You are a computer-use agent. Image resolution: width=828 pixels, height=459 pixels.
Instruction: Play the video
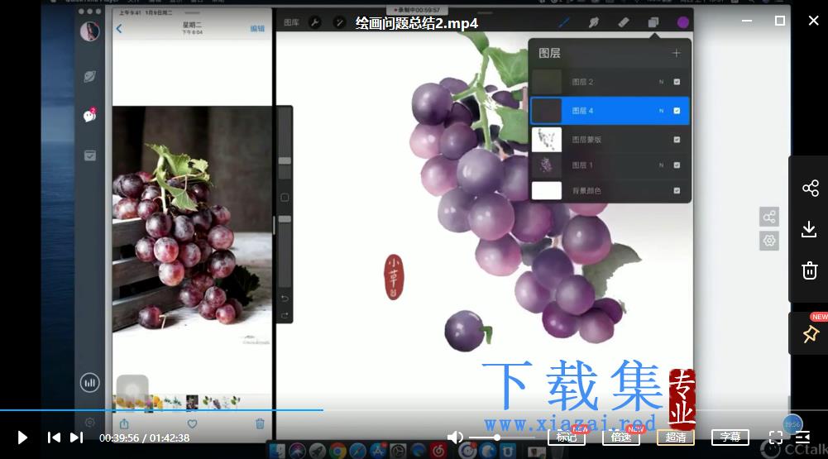coord(22,437)
